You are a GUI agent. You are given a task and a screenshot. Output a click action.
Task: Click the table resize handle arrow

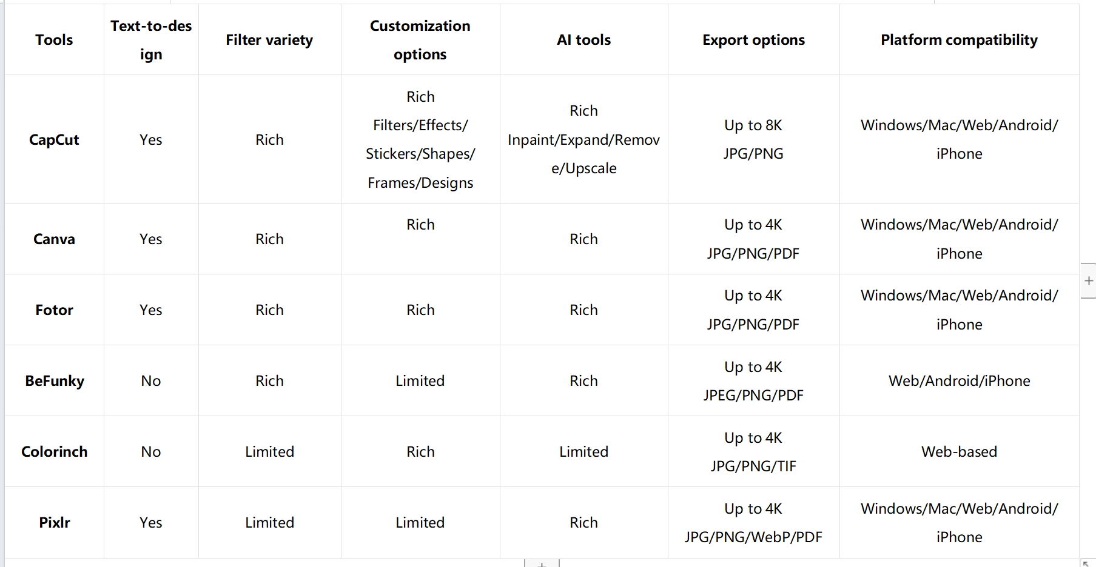[1086, 563]
